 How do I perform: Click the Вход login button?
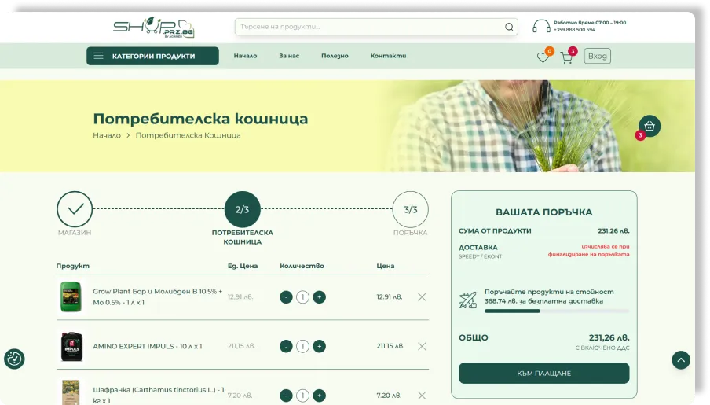pyautogui.click(x=597, y=56)
